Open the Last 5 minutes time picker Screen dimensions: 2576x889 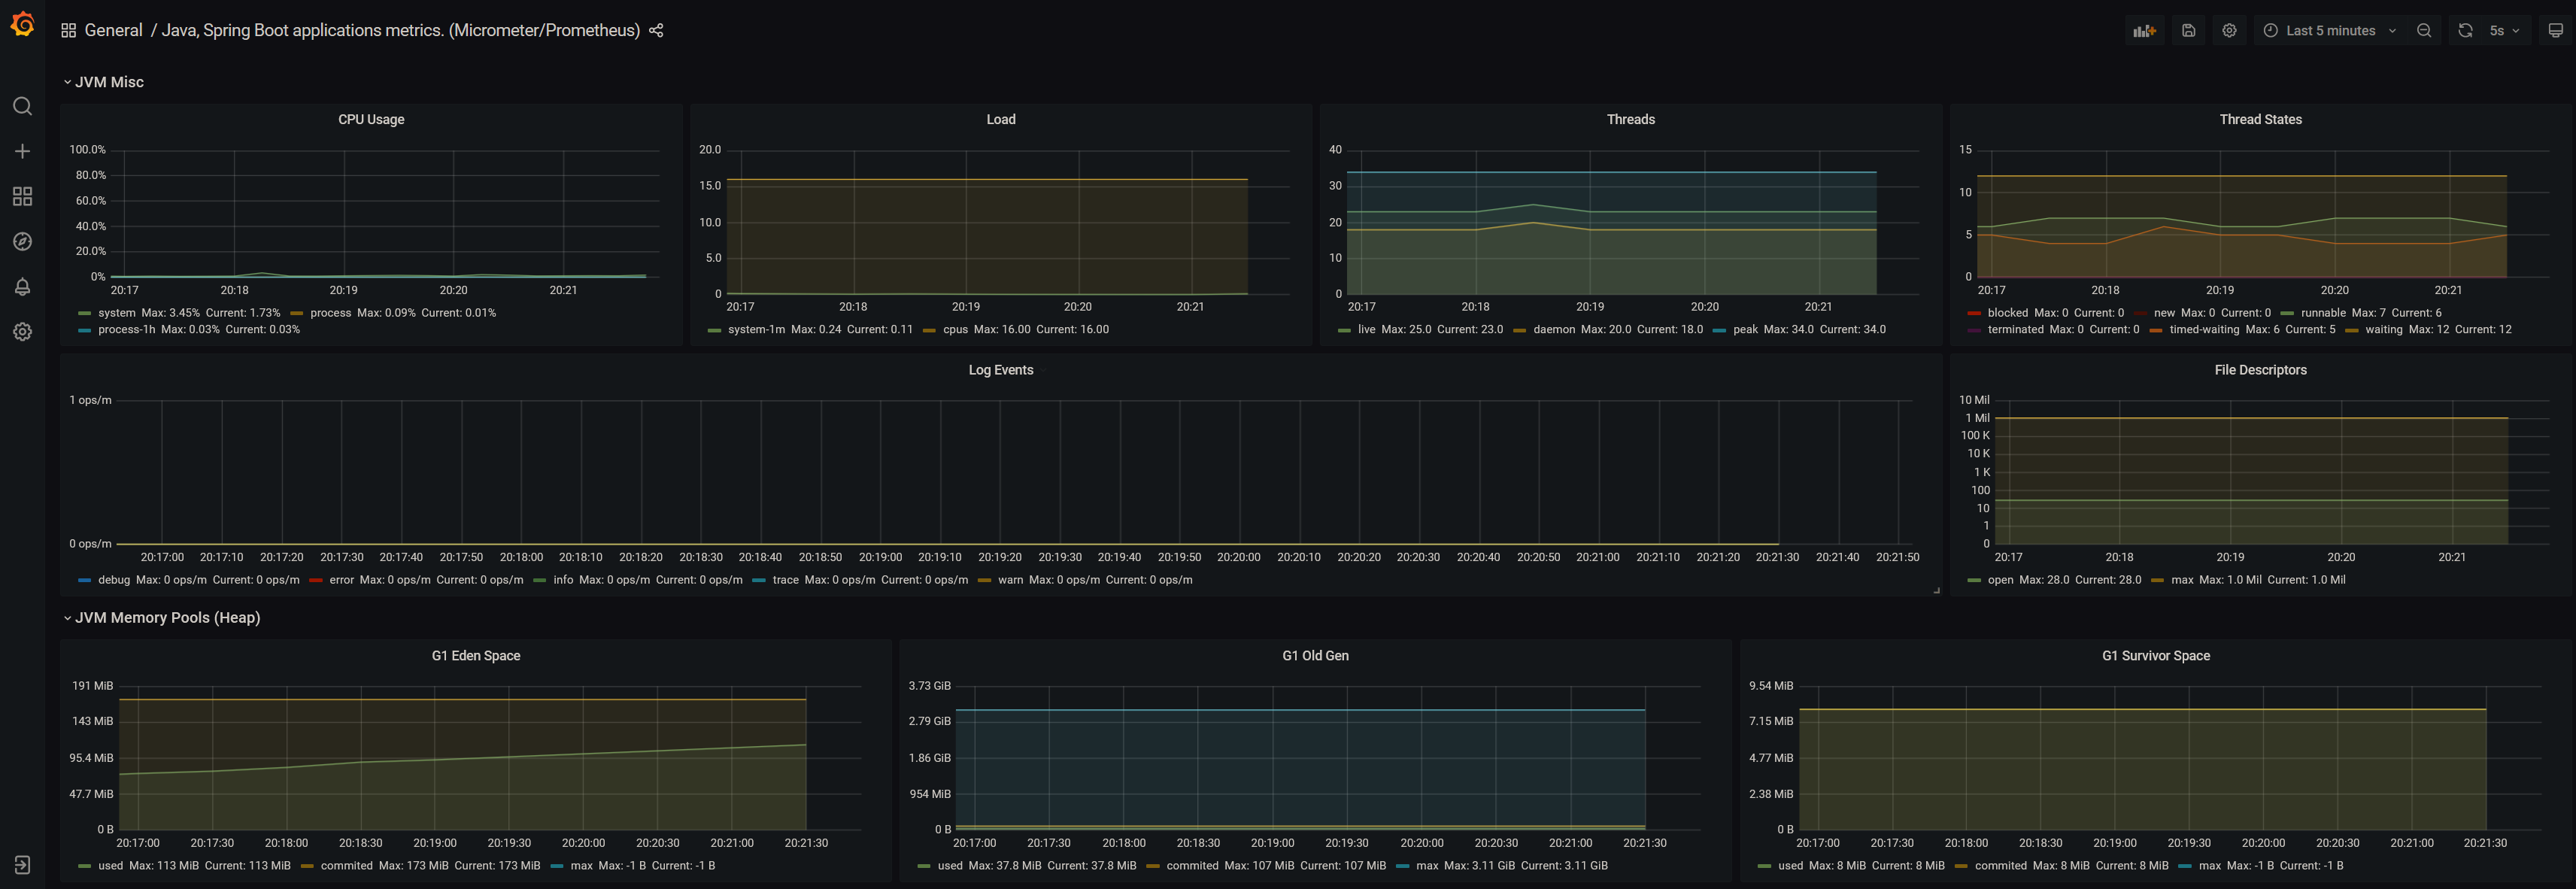pyautogui.click(x=2329, y=31)
